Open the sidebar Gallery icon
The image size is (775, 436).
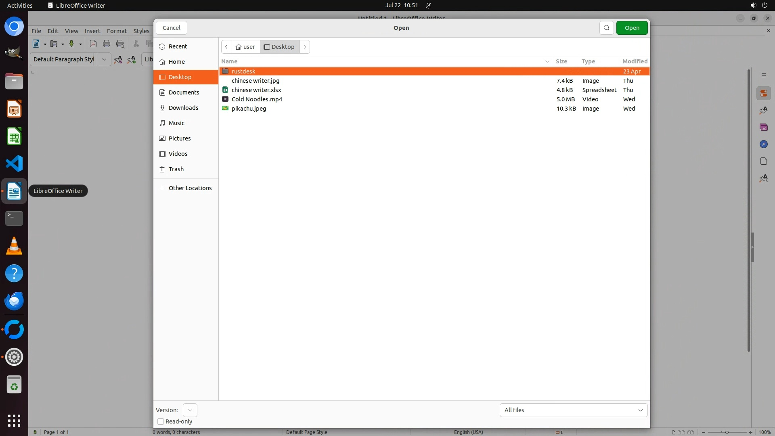click(x=763, y=127)
